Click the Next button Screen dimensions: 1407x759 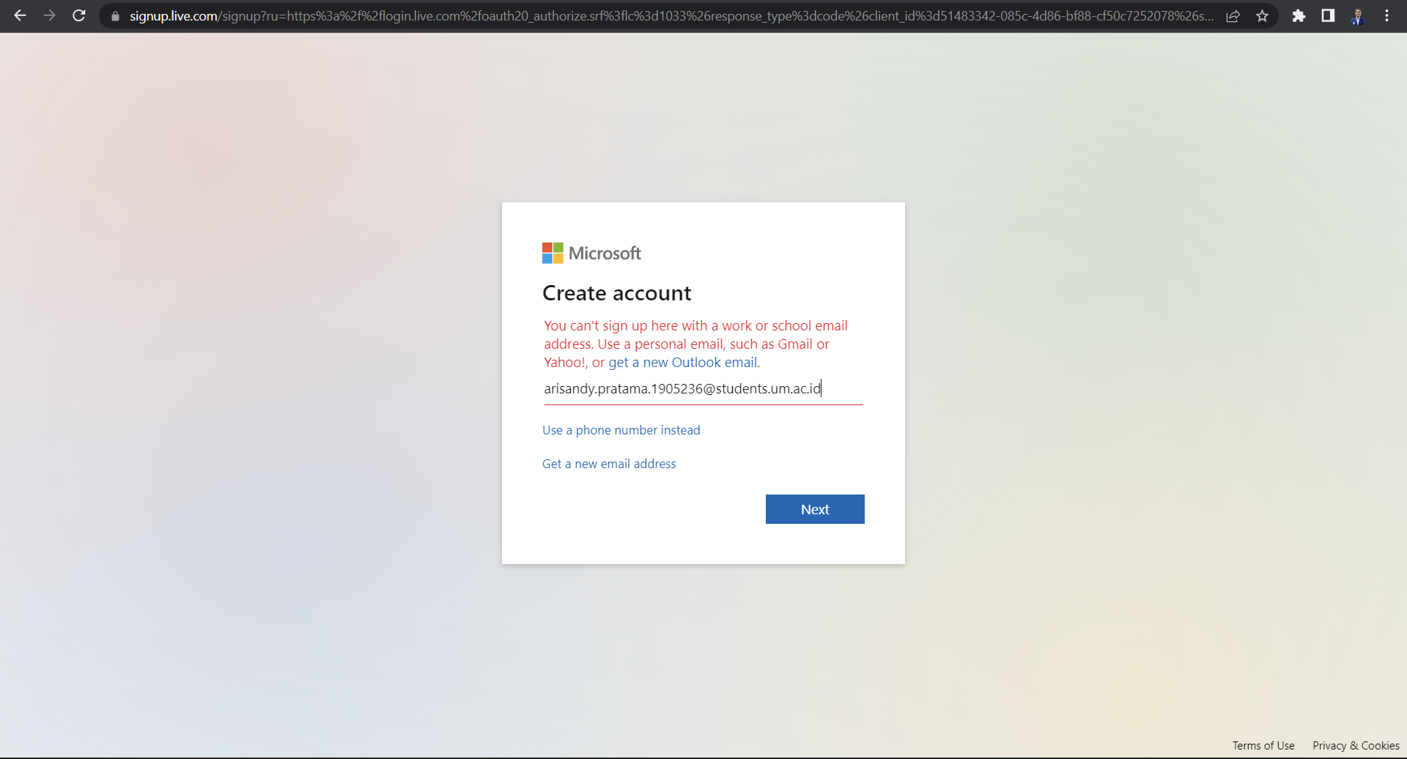pos(815,509)
